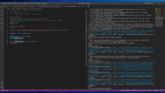Open the Accounts icon in the activity bar
Image resolution: width=165 pixels, height=93 pixels.
2,83
